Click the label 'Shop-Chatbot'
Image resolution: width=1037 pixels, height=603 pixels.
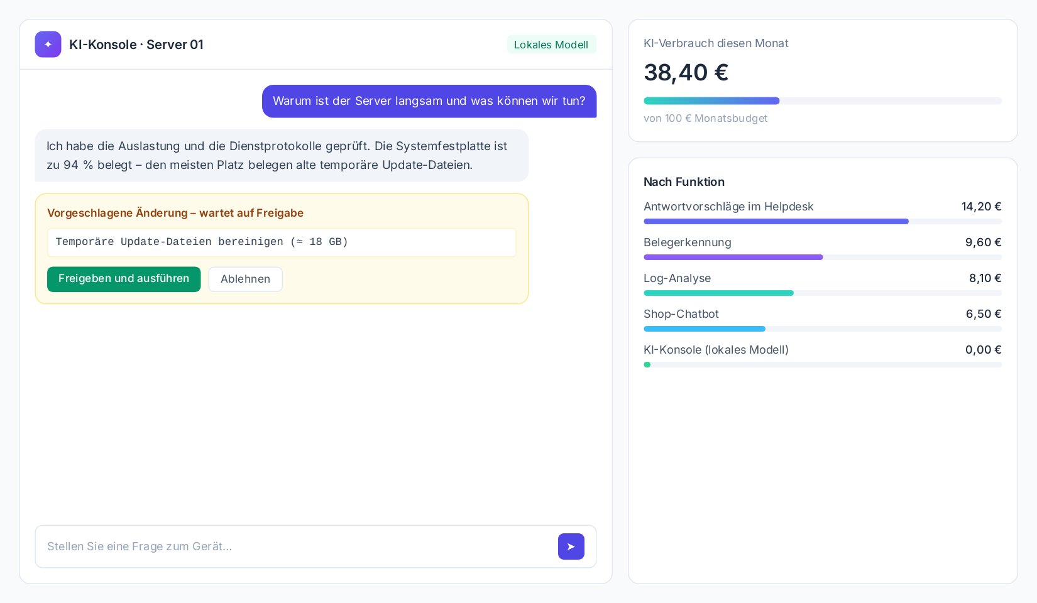click(681, 314)
